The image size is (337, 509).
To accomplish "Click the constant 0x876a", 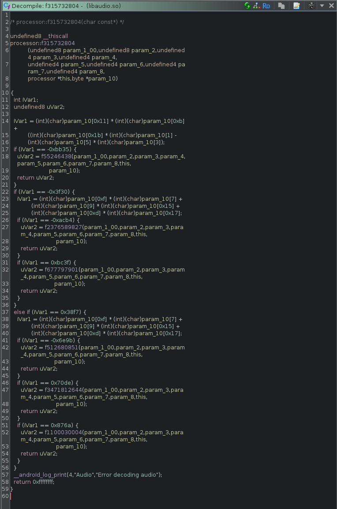I will tap(61, 425).
